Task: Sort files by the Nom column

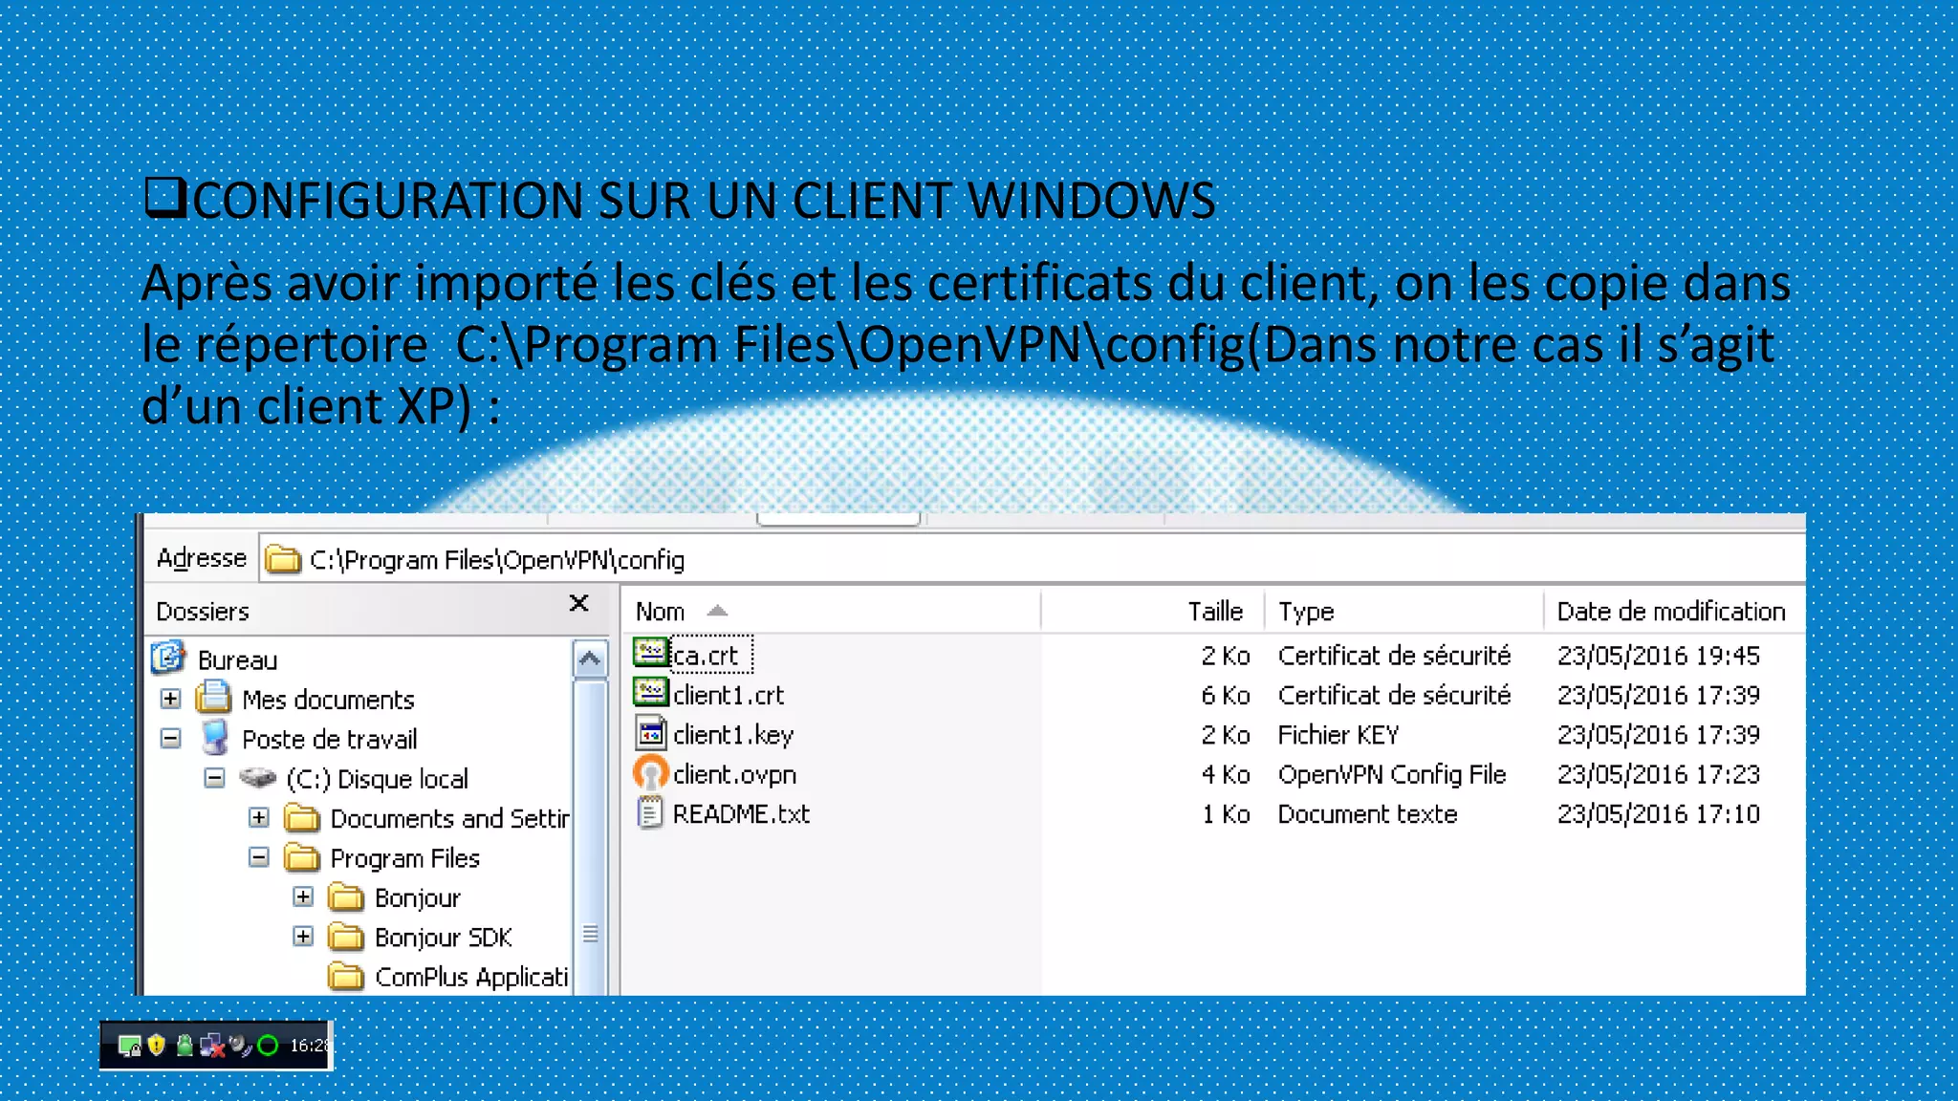Action: coord(832,611)
